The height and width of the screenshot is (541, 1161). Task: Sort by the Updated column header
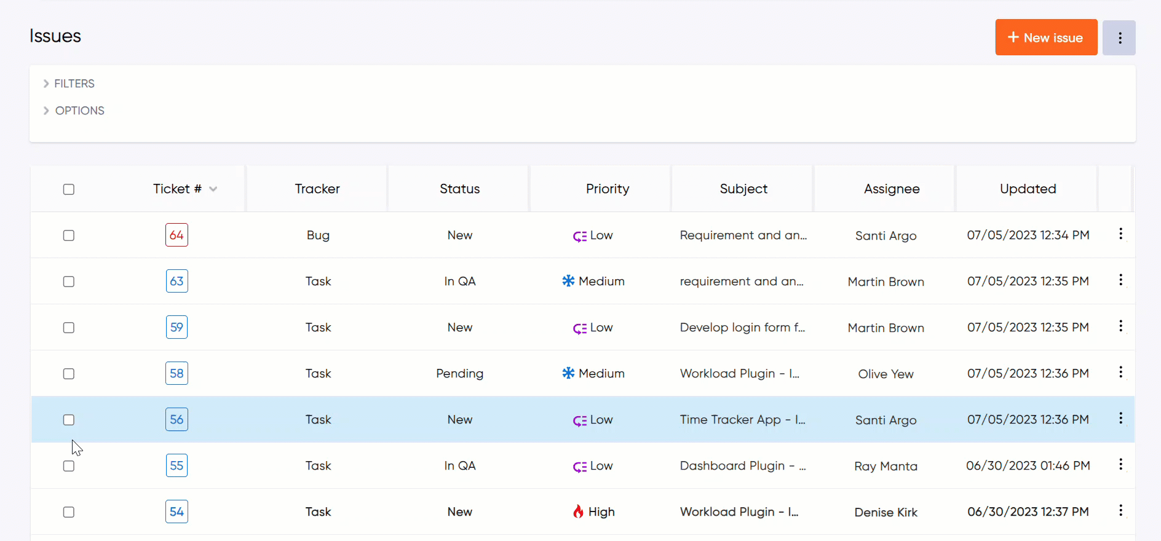tap(1028, 189)
